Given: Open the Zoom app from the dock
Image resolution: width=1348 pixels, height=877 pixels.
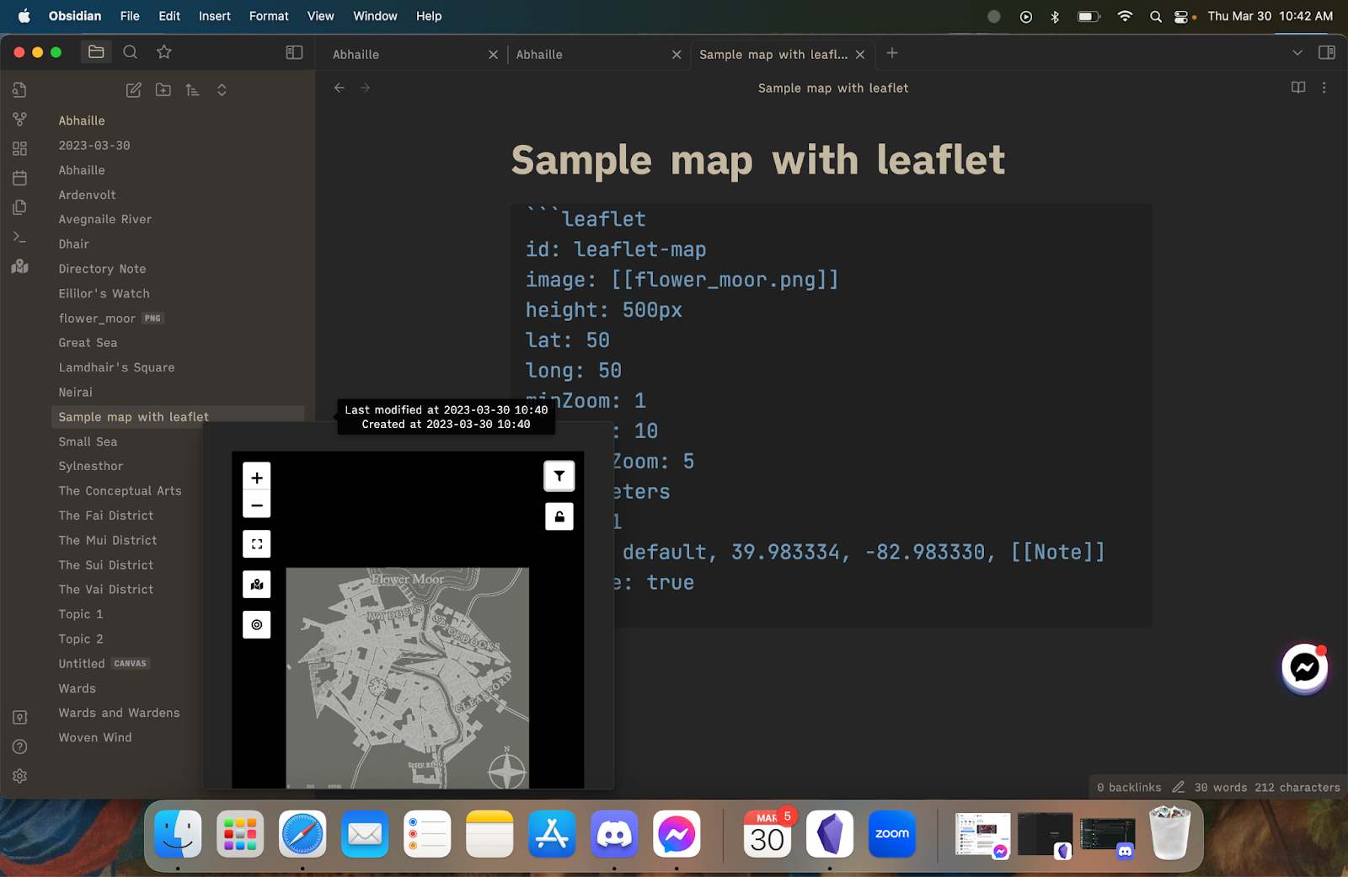Looking at the screenshot, I should (x=892, y=834).
